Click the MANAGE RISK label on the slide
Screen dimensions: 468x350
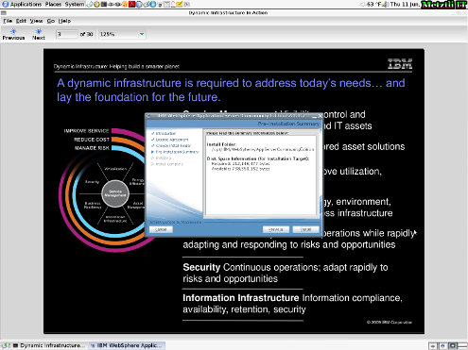92,148
